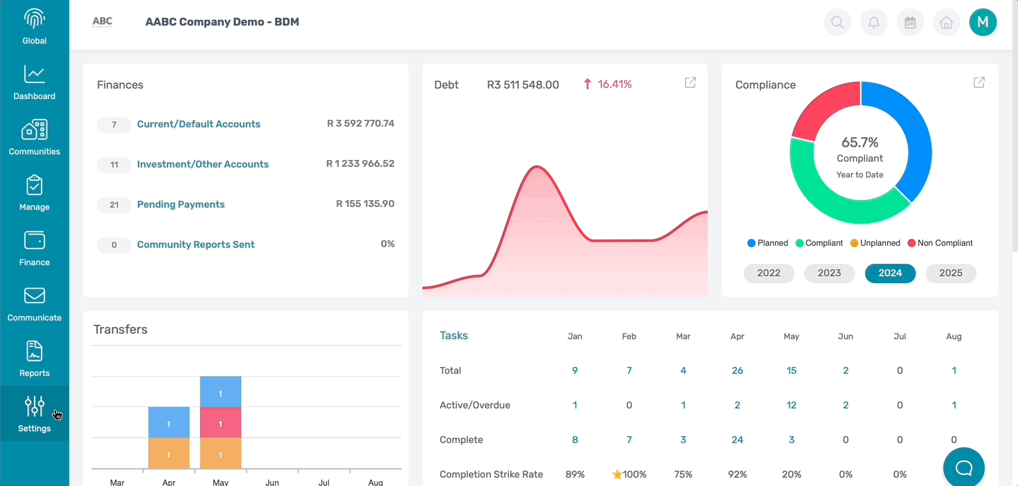Open the Communities buildings icon
Image resolution: width=1018 pixels, height=486 pixels.
point(35,129)
